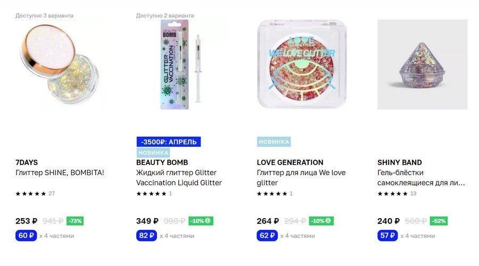
Task: Click the -73% discount tag
Action: click(75, 221)
